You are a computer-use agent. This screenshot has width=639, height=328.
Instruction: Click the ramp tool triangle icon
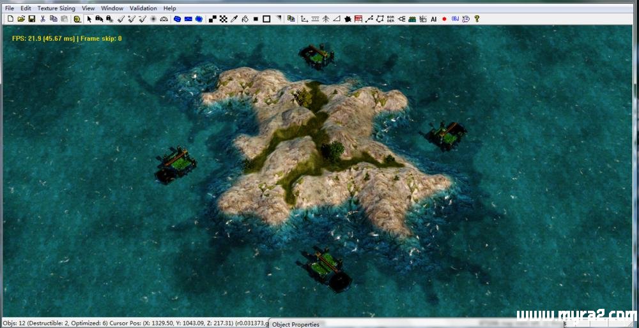pos(337,19)
